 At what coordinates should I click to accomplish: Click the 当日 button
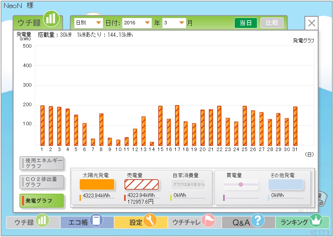click(x=245, y=23)
